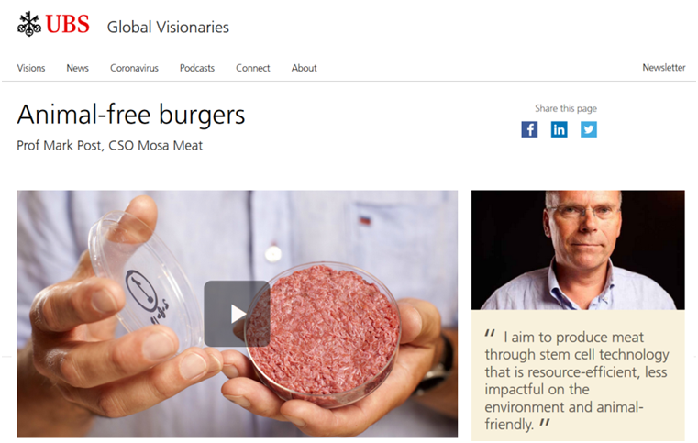This screenshot has width=698, height=443.
Task: Play the animal-free burger video
Action: 237,314
